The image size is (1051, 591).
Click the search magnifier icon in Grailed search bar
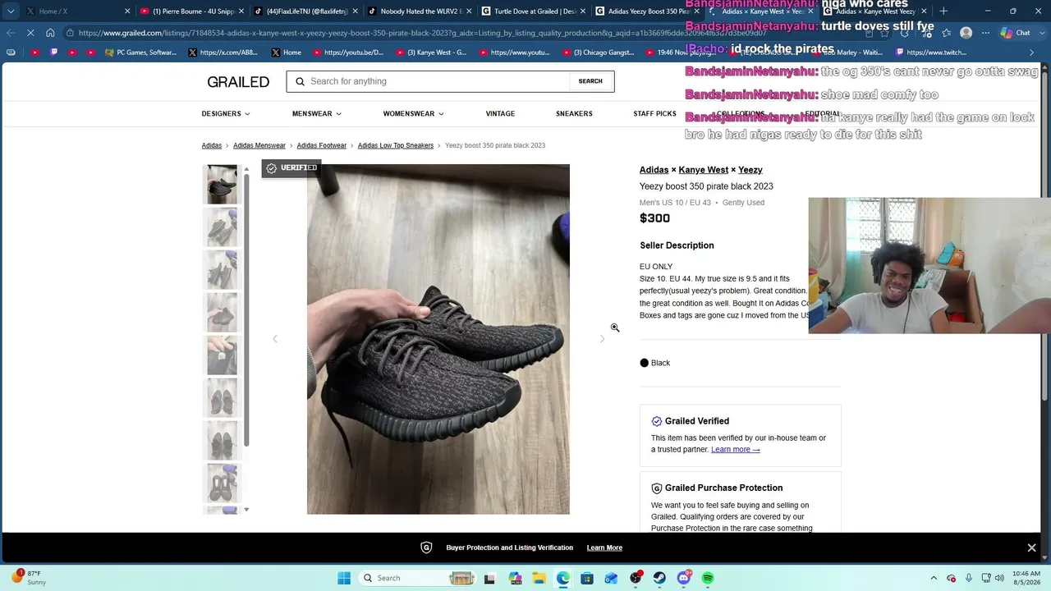[300, 81]
